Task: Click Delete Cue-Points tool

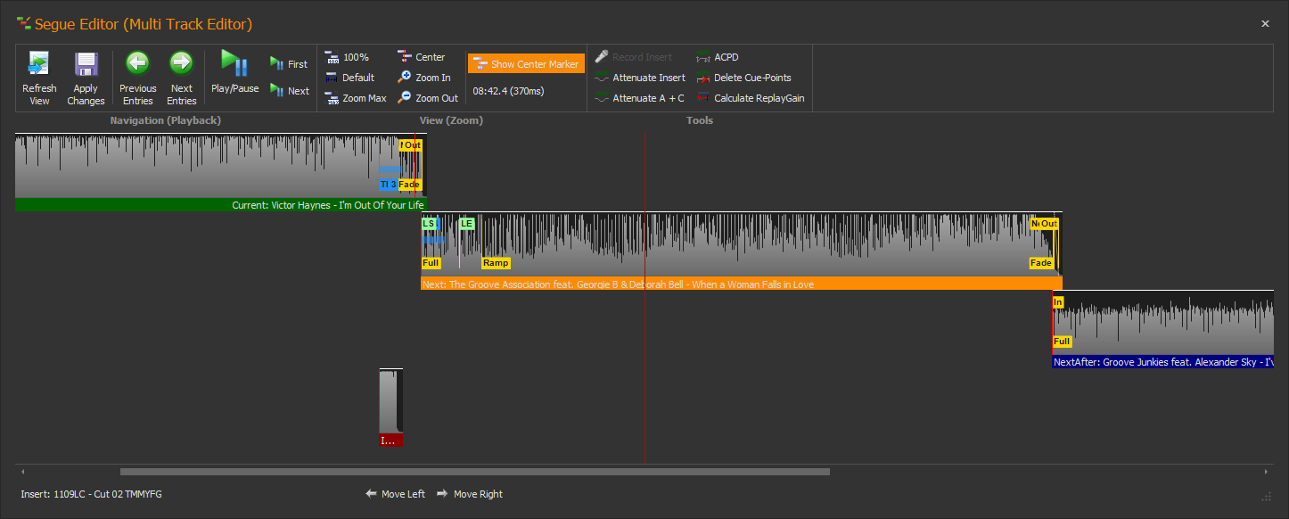Action: point(743,78)
